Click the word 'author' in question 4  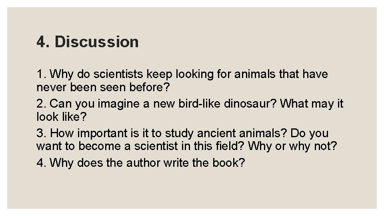pyautogui.click(x=144, y=163)
